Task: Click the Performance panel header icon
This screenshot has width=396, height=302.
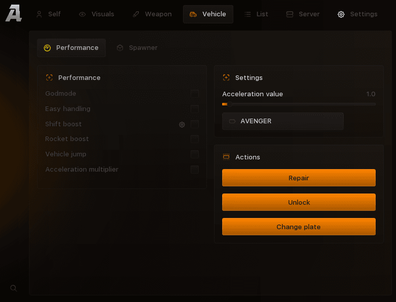Action: (x=49, y=77)
